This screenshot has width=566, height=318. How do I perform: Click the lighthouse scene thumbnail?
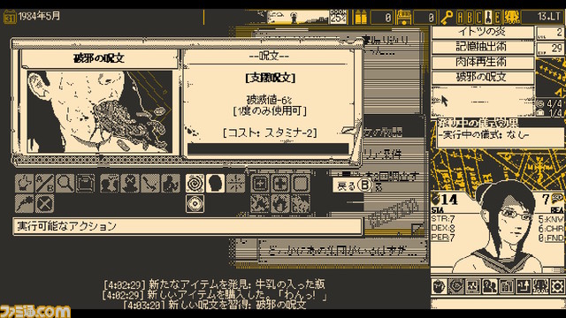point(298,17)
